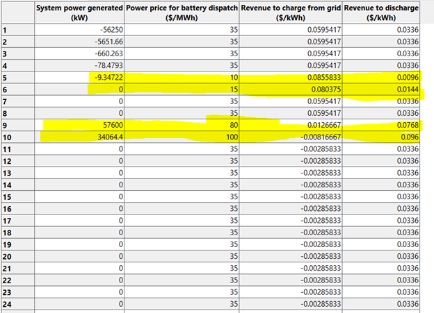Click the System power generated column header
Viewport: 434px width, 313px height.
(79, 12)
